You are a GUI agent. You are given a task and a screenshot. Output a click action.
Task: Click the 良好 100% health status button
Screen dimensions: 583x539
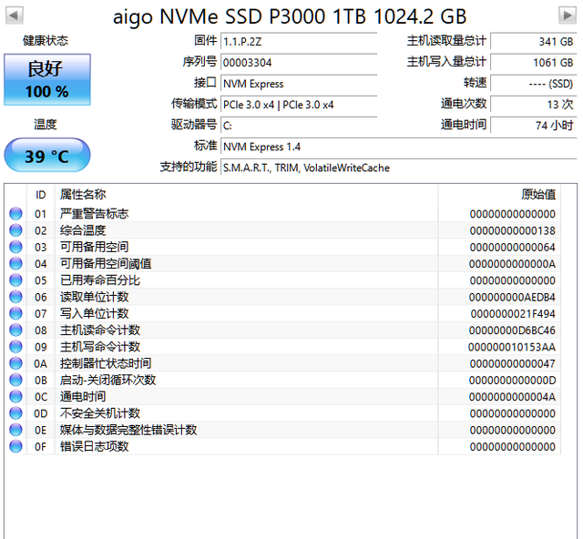pyautogui.click(x=46, y=80)
